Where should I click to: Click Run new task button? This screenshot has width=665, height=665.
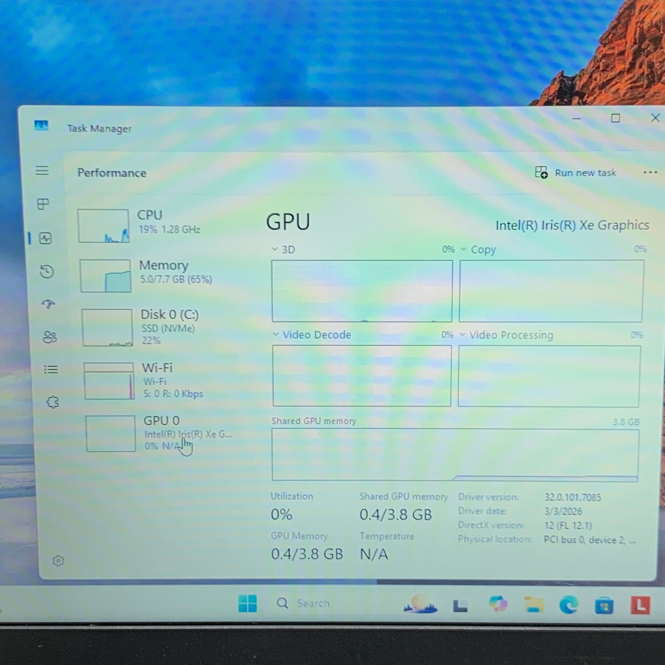(x=576, y=173)
